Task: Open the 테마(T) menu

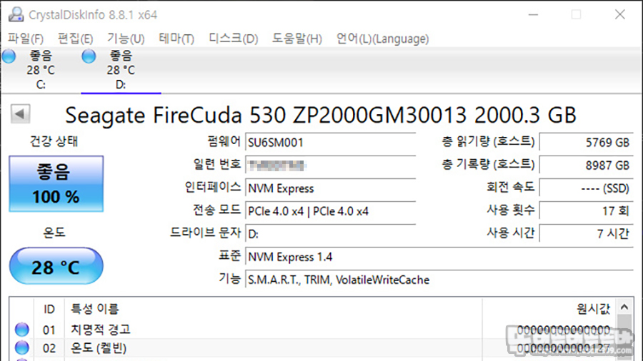Action: (176, 39)
